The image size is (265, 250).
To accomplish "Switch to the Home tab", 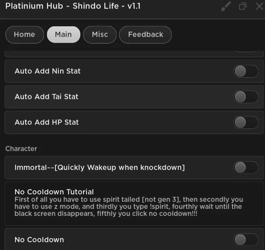I will [25, 35].
